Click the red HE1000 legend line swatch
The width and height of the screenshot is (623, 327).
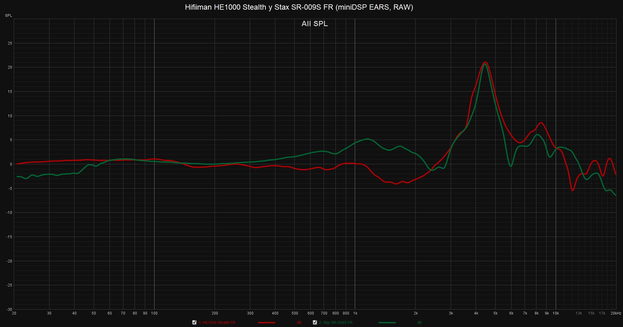click(x=266, y=323)
